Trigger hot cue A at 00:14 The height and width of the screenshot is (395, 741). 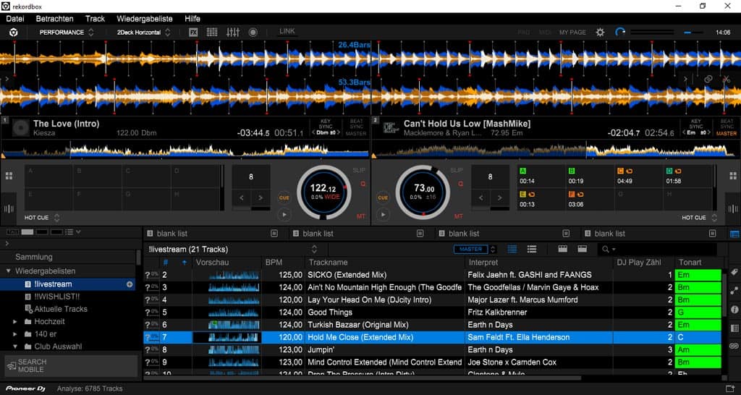pos(540,176)
